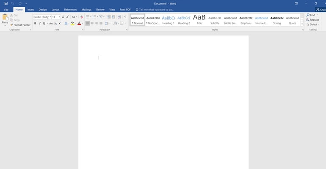This screenshot has height=169, width=326.
Task: Open the Select menu in Editing
Action: click(x=312, y=25)
